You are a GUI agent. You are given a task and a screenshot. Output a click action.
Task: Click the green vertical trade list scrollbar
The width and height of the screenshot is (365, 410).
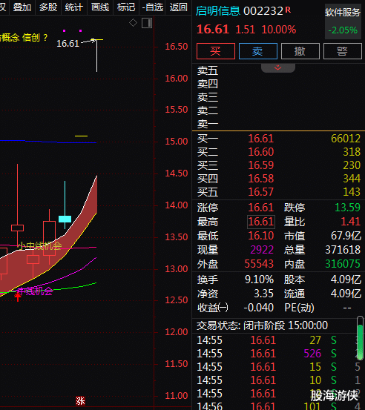coord(361,338)
